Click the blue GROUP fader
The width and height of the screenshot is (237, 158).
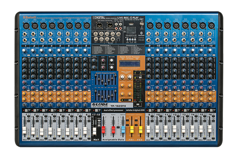coord(123,130)
